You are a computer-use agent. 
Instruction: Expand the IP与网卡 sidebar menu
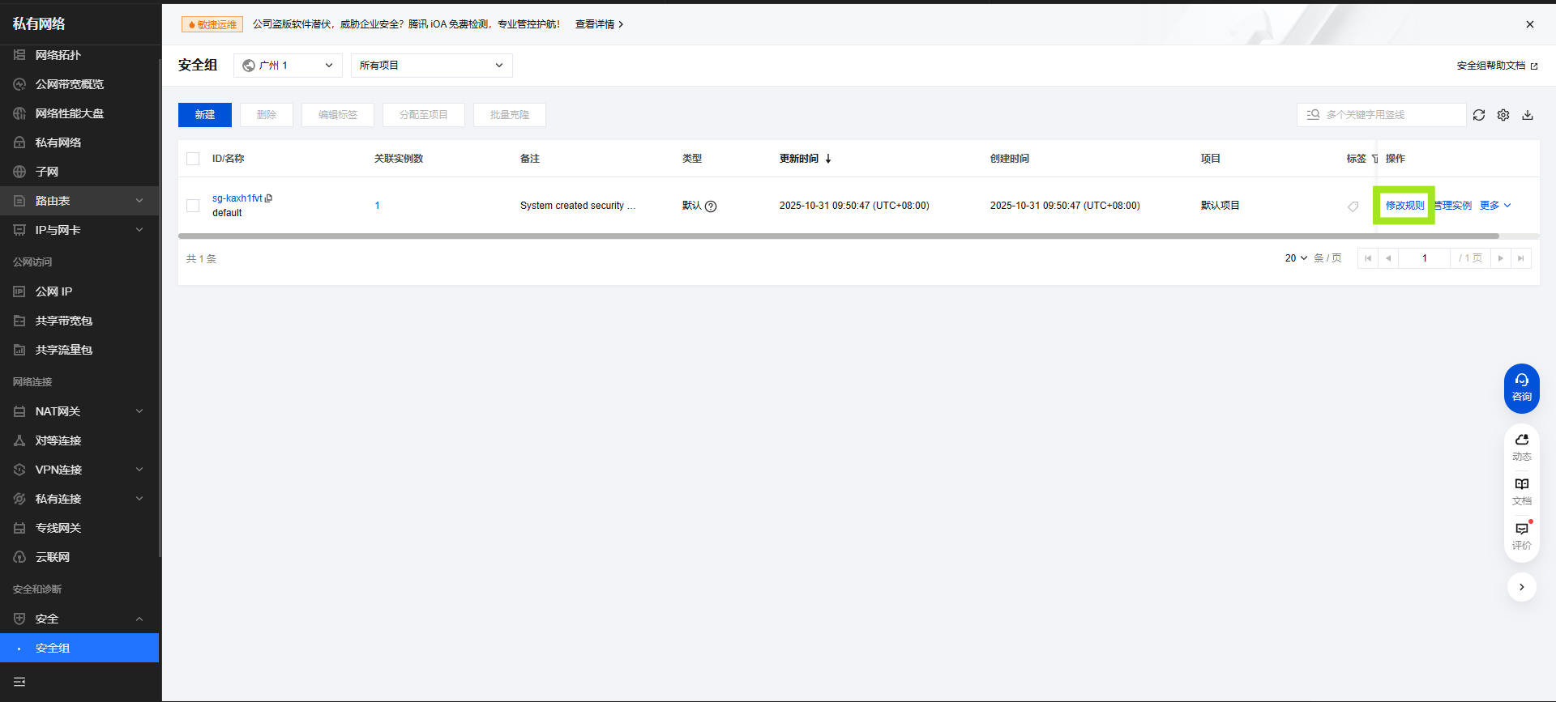(x=79, y=230)
